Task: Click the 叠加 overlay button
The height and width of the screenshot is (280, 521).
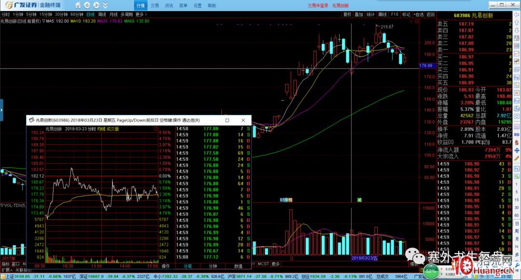Action: coord(359,14)
